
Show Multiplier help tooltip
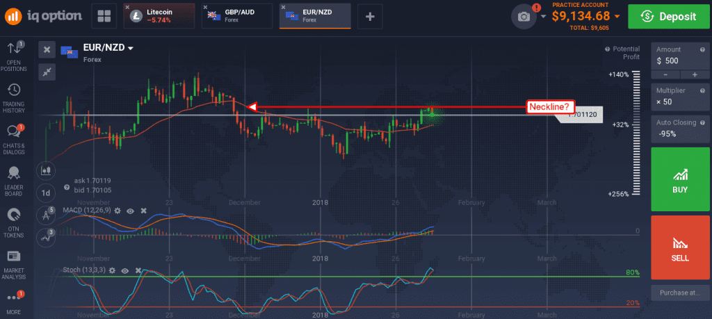(703, 90)
